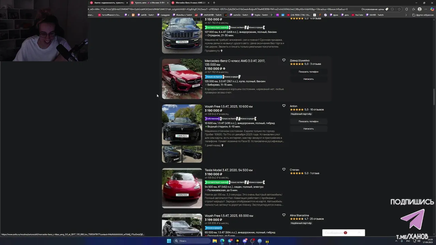Open seller profile Anton
Image resolution: width=436 pixels, height=245 pixels.
click(x=294, y=106)
